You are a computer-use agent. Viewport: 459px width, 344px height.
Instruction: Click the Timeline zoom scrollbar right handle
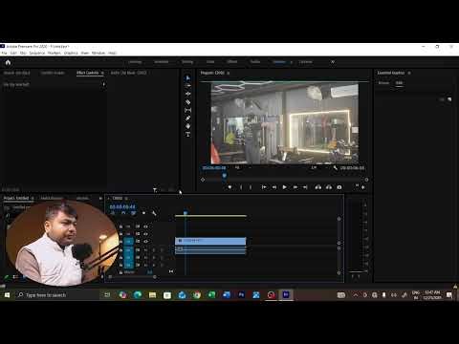(155, 277)
